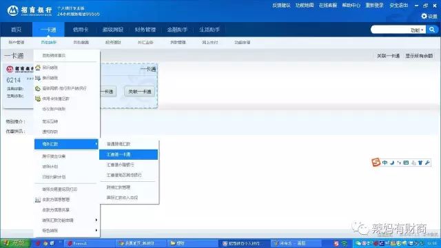Open the wrench tools icon on Sogou bar
Image resolution: width=441 pixels, height=248 pixels.
point(427,163)
